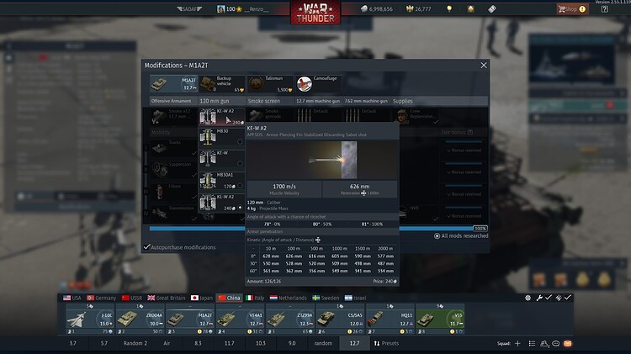Open the Backup vehicle option
Viewport: 631px width, 354px height.
[222, 84]
